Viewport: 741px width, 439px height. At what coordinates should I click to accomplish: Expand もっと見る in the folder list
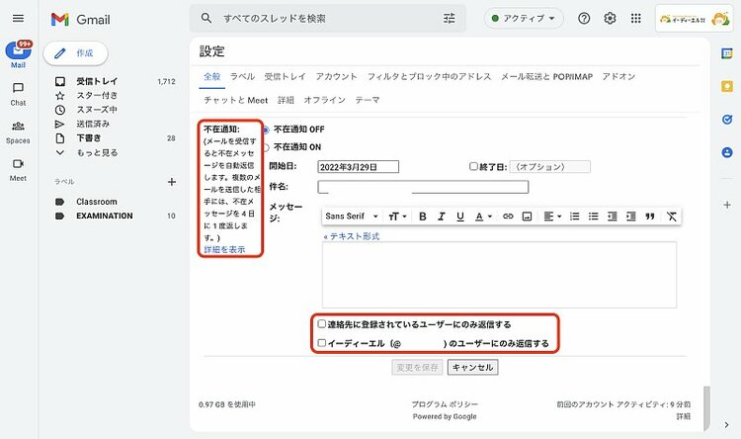[97, 152]
